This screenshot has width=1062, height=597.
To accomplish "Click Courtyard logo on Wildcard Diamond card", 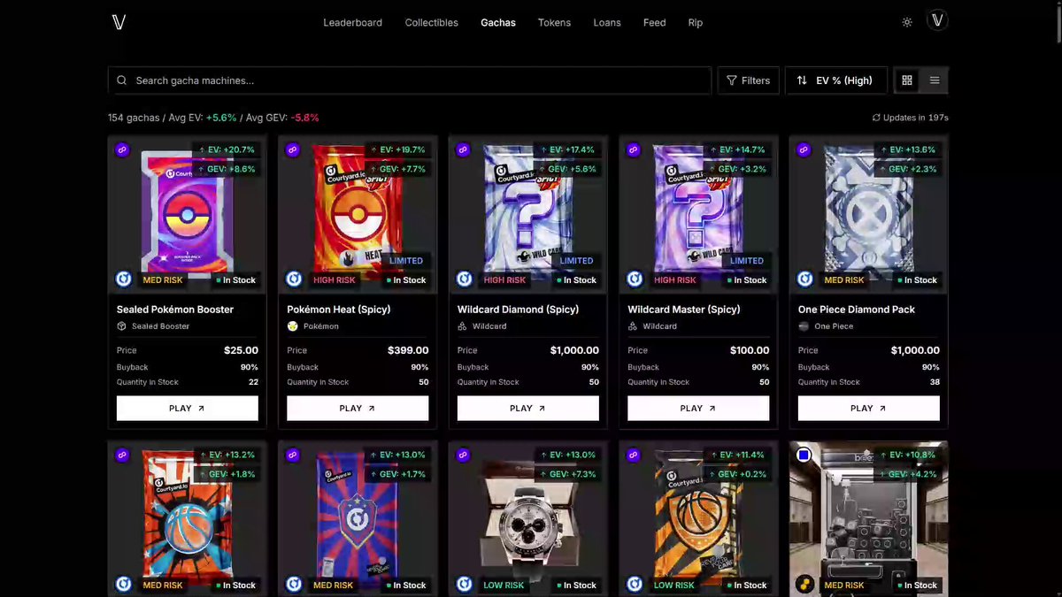I will coord(465,279).
